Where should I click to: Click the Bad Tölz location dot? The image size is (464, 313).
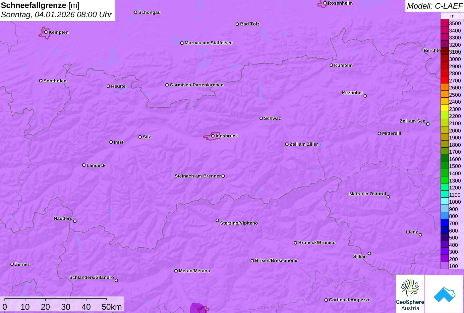click(x=237, y=24)
